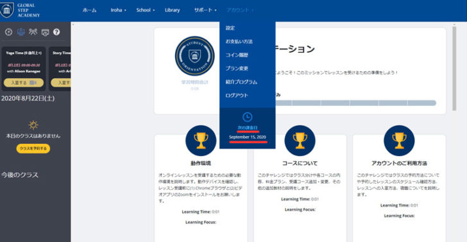Open Library in the top navigation
Screen dimensions: 467x242
172,10
